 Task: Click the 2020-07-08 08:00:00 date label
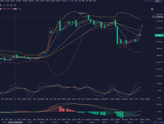(15, 122)
